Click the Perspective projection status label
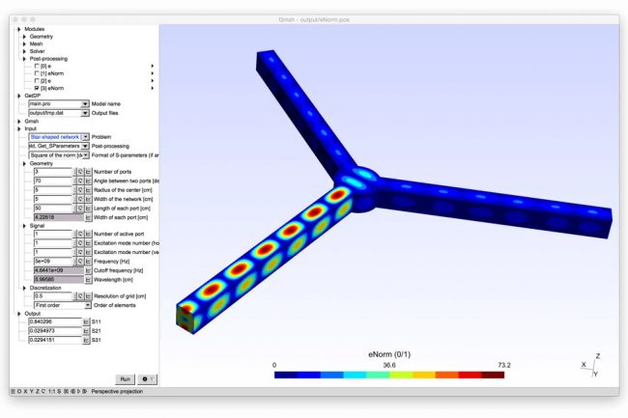Image resolution: width=628 pixels, height=418 pixels. (115, 392)
